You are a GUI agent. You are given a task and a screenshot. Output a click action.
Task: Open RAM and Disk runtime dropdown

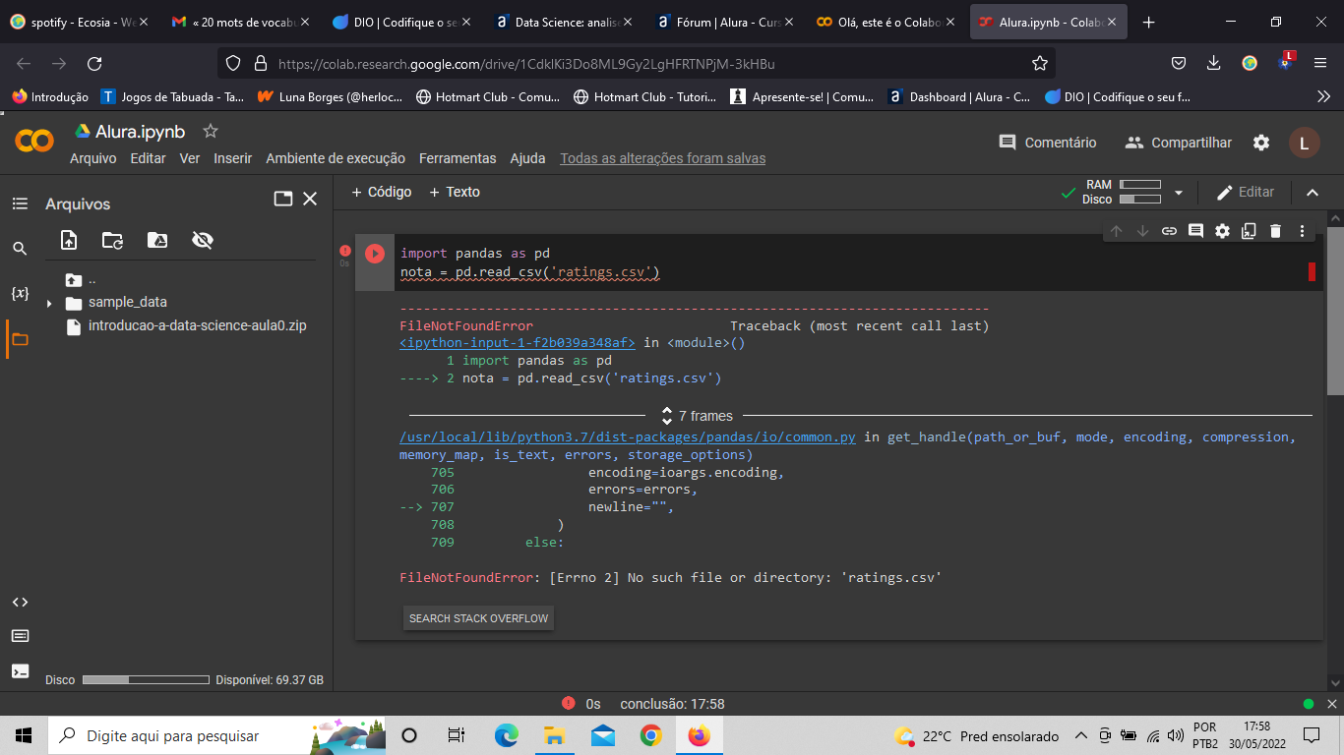1179,193
